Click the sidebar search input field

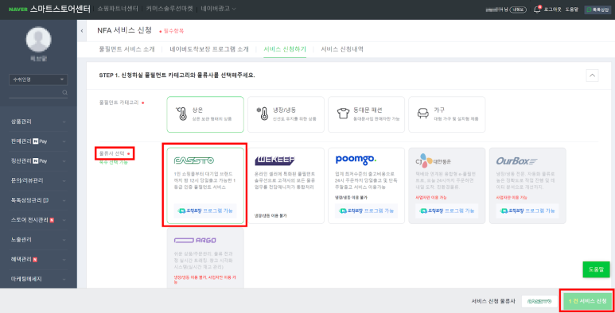[34, 92]
